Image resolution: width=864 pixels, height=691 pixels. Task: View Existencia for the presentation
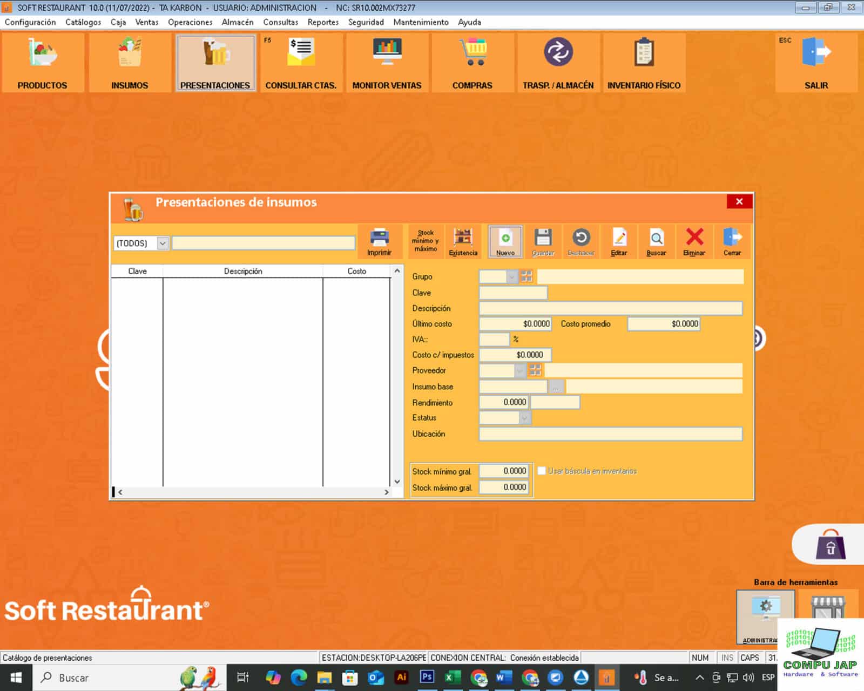[x=463, y=241]
